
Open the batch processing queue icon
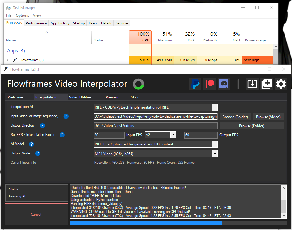[266, 84]
